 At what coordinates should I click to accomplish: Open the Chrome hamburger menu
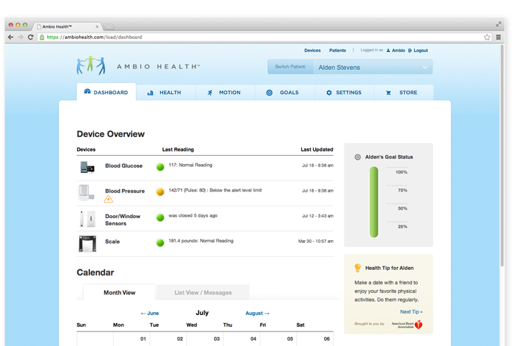499,37
